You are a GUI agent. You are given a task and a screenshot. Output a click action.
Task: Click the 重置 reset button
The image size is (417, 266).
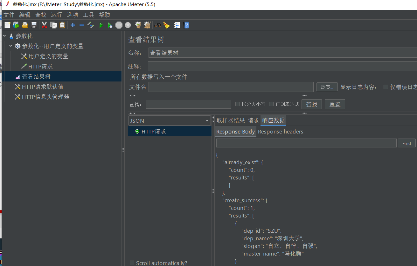335,104
